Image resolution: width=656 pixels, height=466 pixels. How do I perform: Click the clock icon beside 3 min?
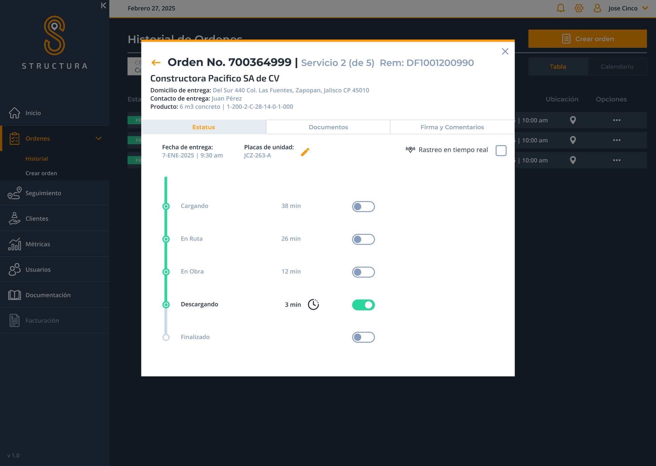coord(313,305)
